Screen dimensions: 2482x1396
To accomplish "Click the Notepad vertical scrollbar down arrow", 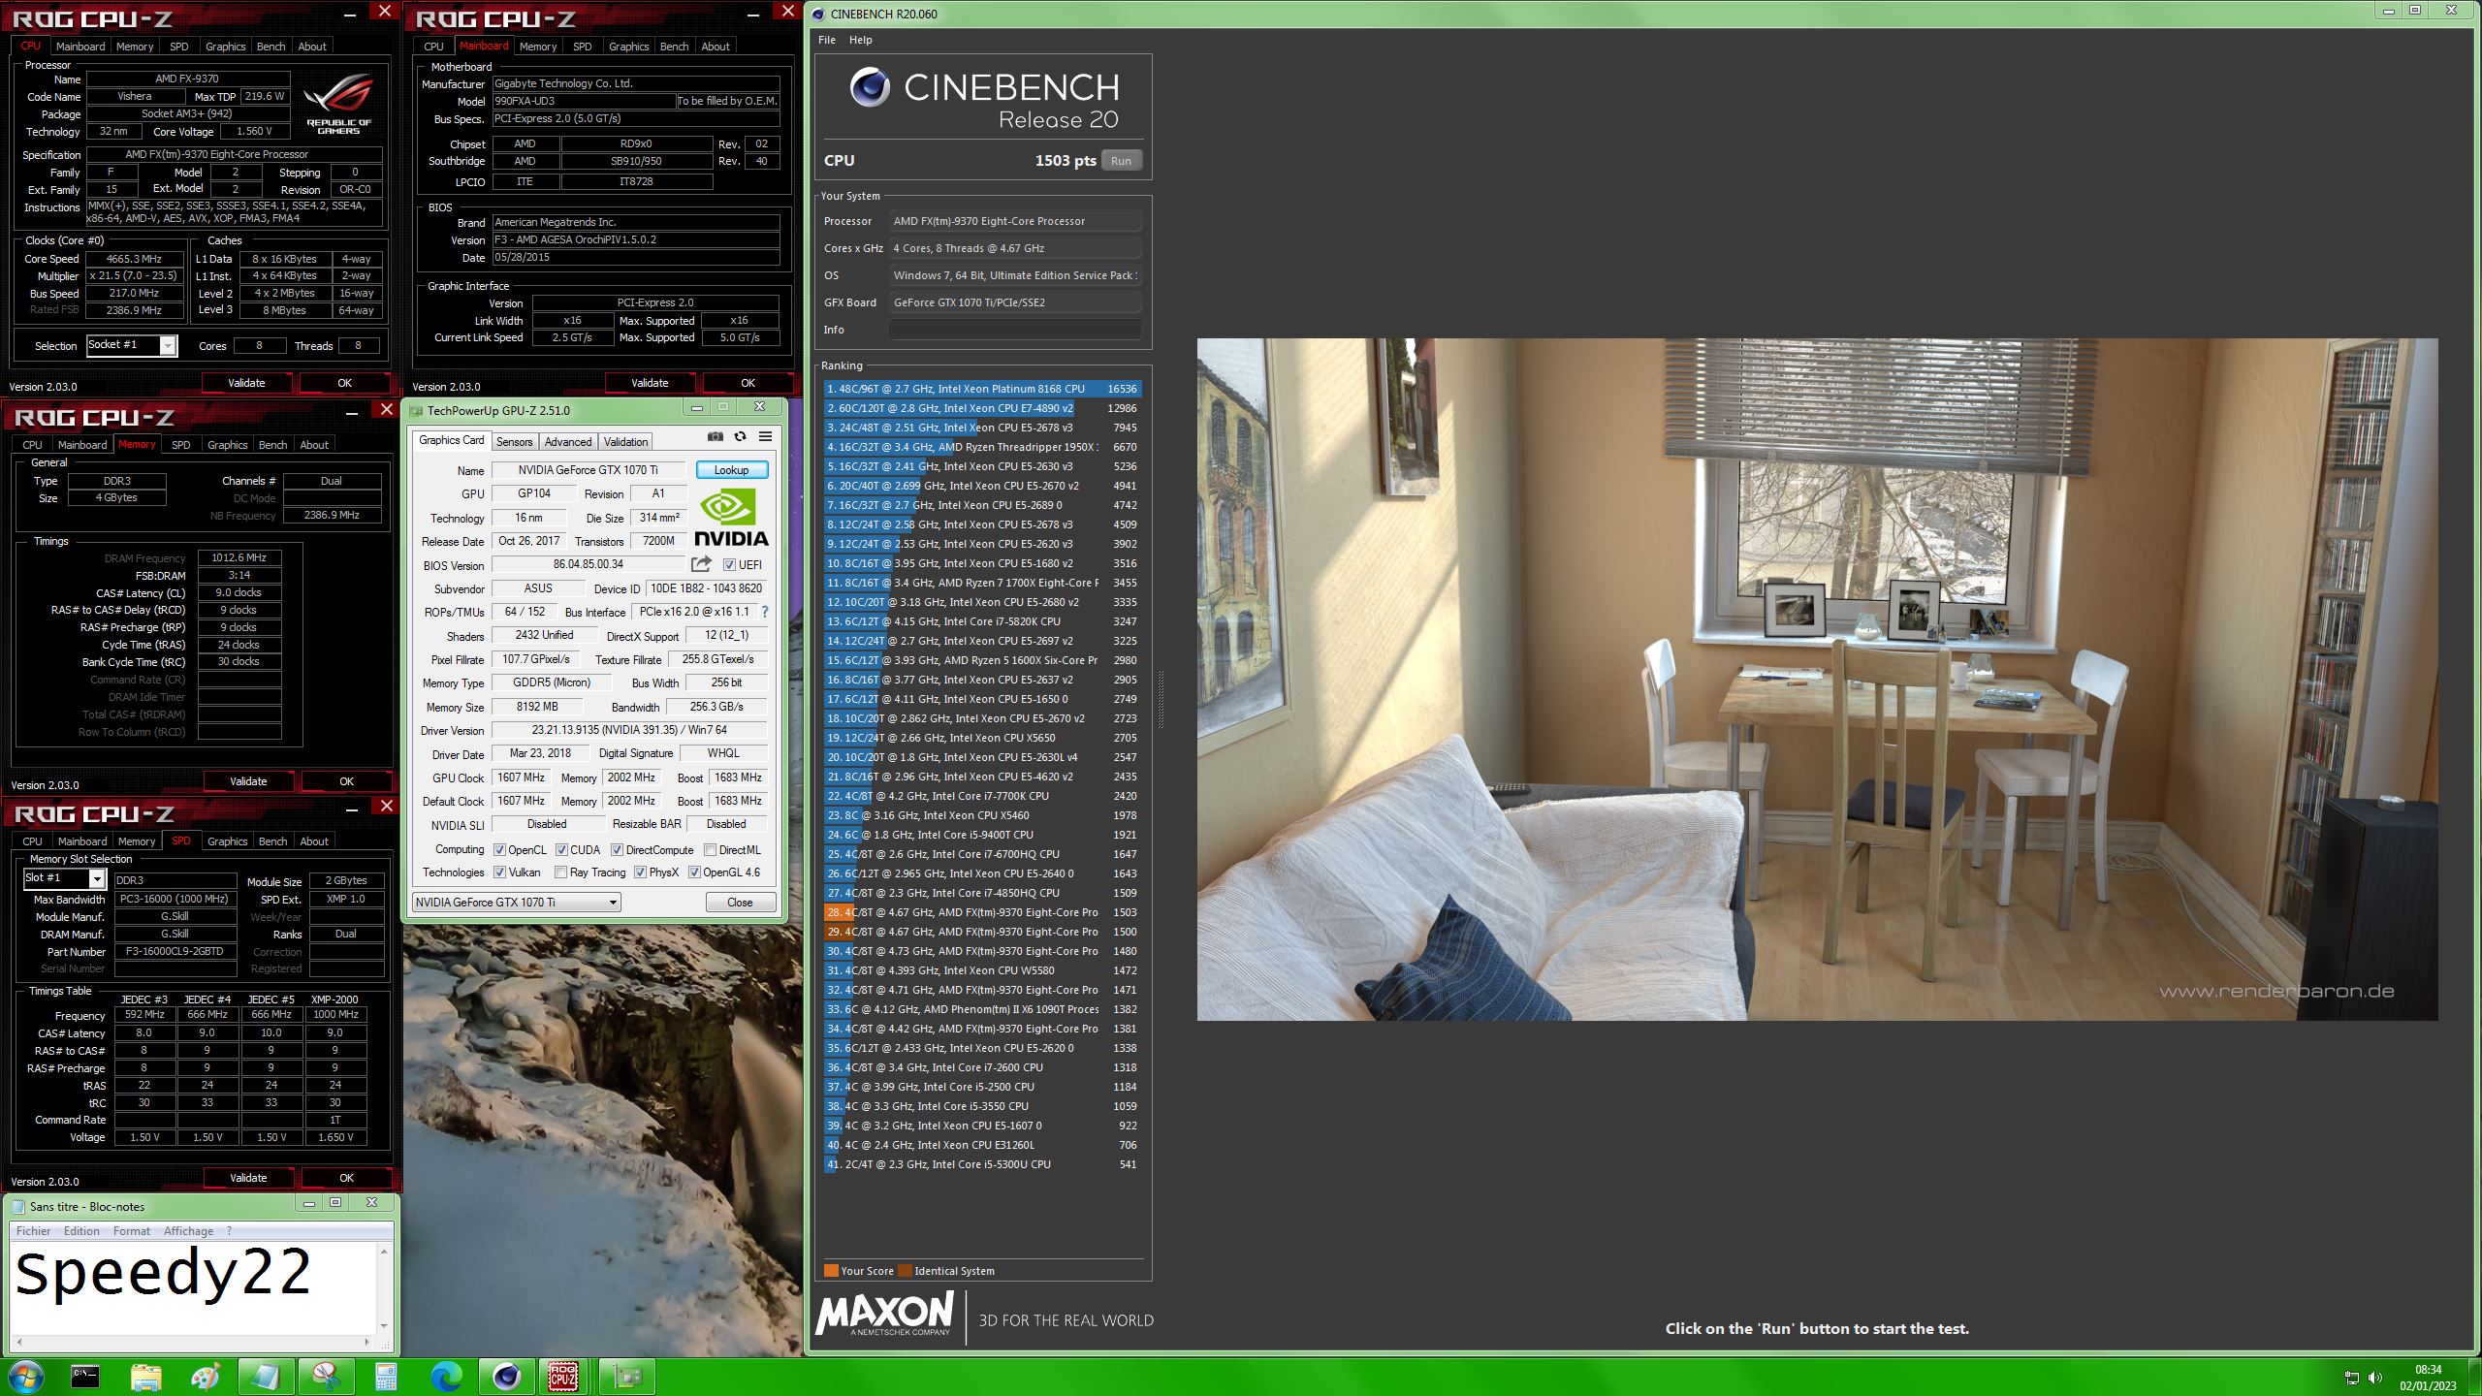I will pyautogui.click(x=384, y=1326).
